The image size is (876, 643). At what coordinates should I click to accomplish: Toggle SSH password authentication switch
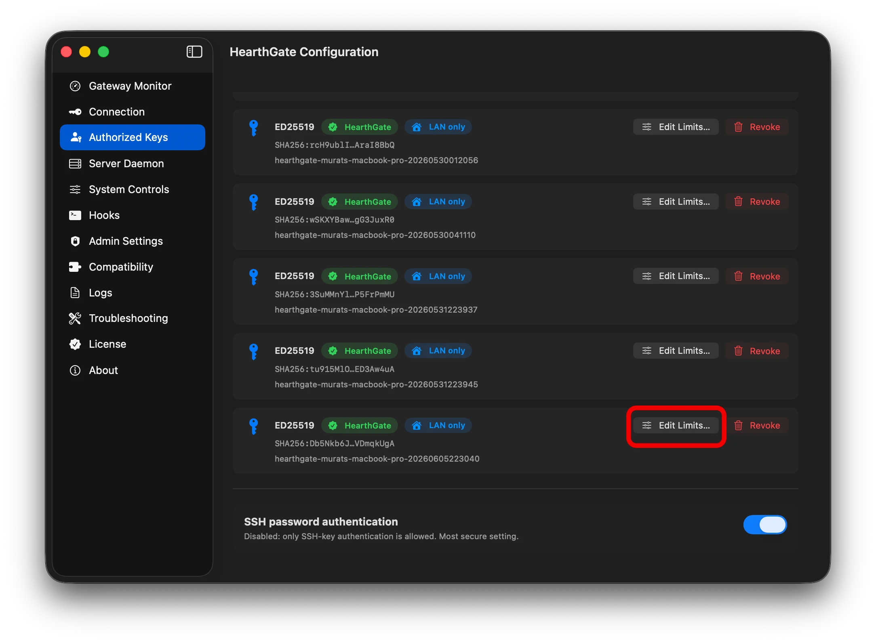[x=765, y=525]
